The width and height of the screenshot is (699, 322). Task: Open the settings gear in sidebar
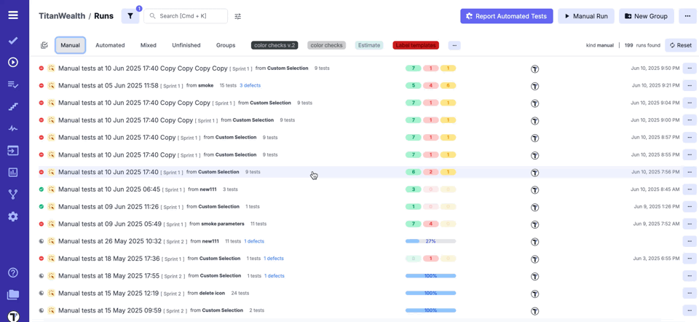pos(13,217)
